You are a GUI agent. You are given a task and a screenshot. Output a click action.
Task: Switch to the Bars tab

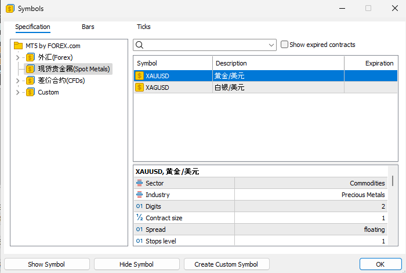(x=88, y=27)
